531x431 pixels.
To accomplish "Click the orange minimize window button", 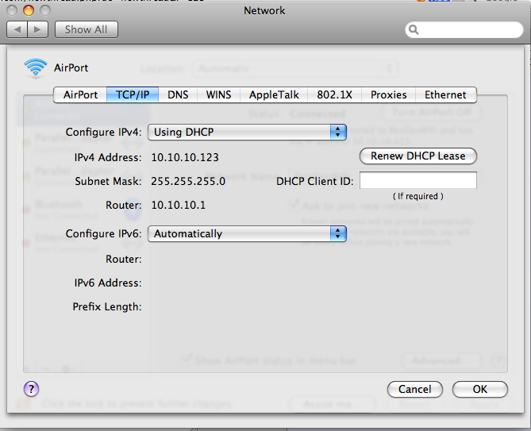I will pos(29,10).
